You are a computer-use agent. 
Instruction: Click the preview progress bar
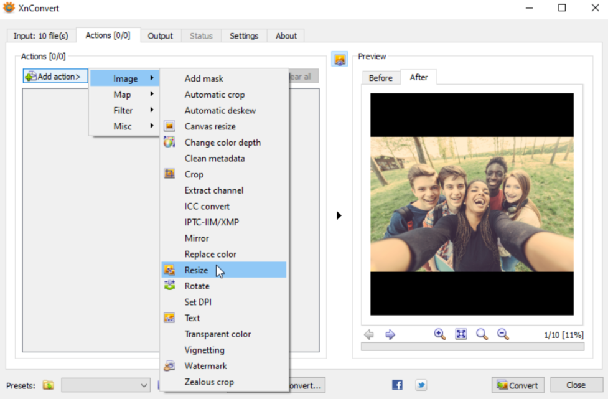pyautogui.click(x=472, y=347)
